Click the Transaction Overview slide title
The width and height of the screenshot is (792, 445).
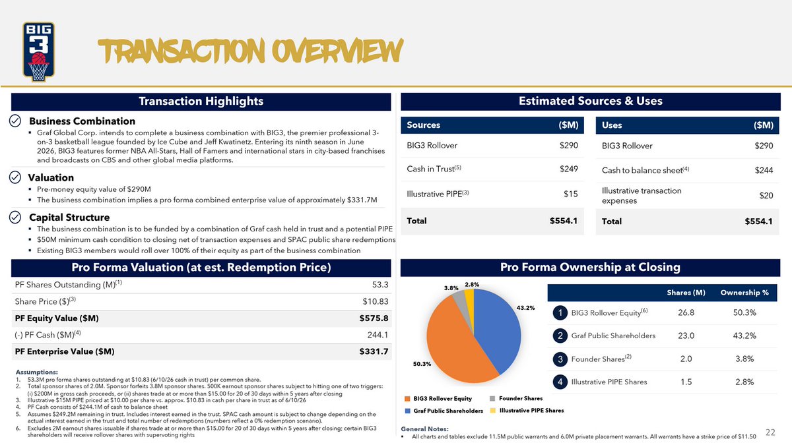click(249, 51)
